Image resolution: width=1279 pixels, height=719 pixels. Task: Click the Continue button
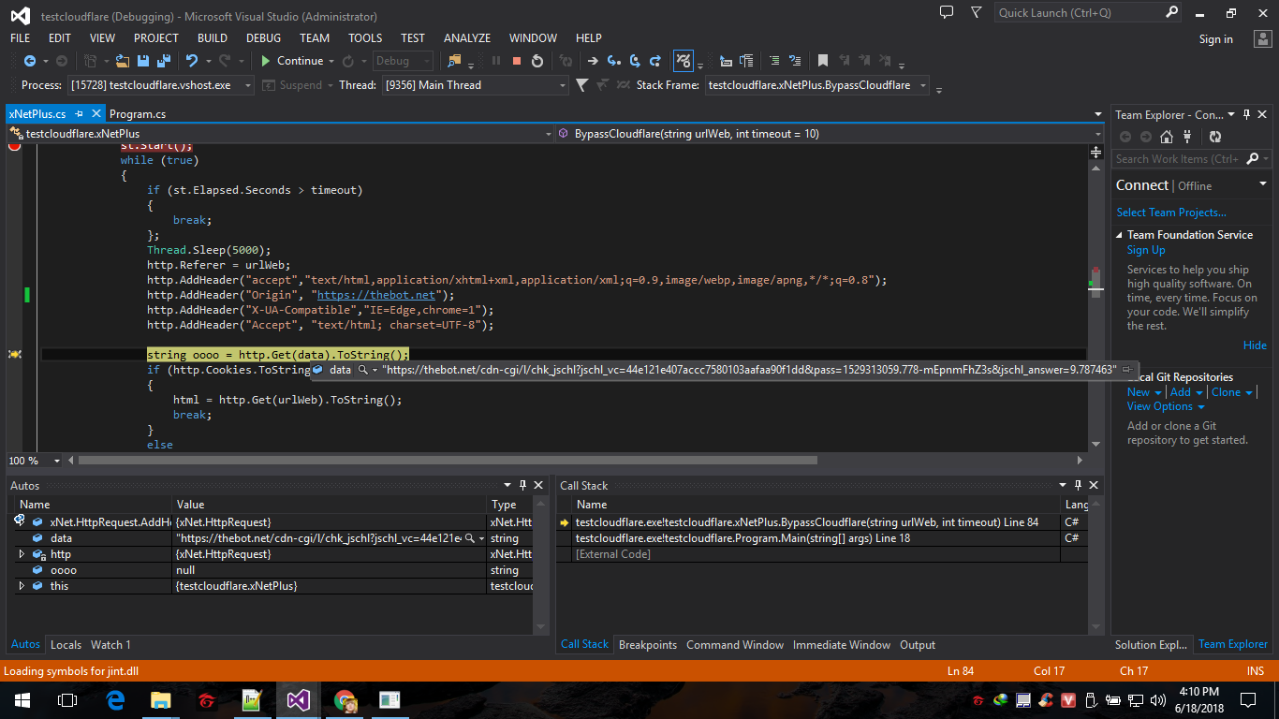292,61
